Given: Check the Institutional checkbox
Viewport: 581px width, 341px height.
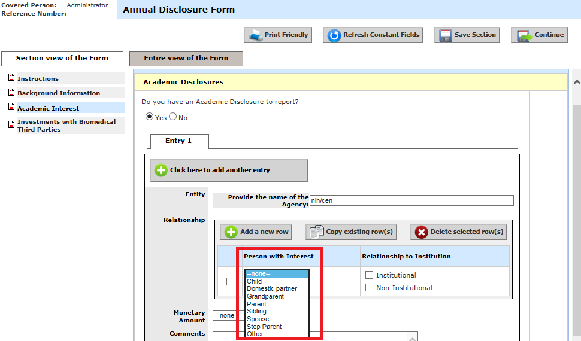Looking at the screenshot, I should tap(369, 275).
